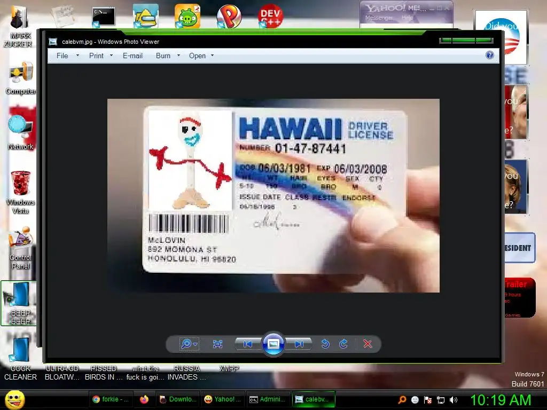Advance to the next photo
The width and height of the screenshot is (547, 410).
click(x=299, y=344)
